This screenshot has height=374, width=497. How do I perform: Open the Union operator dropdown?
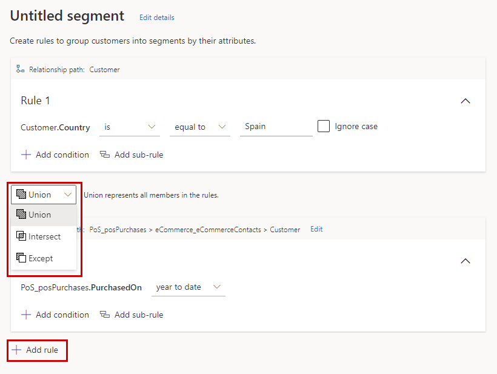[x=67, y=195]
